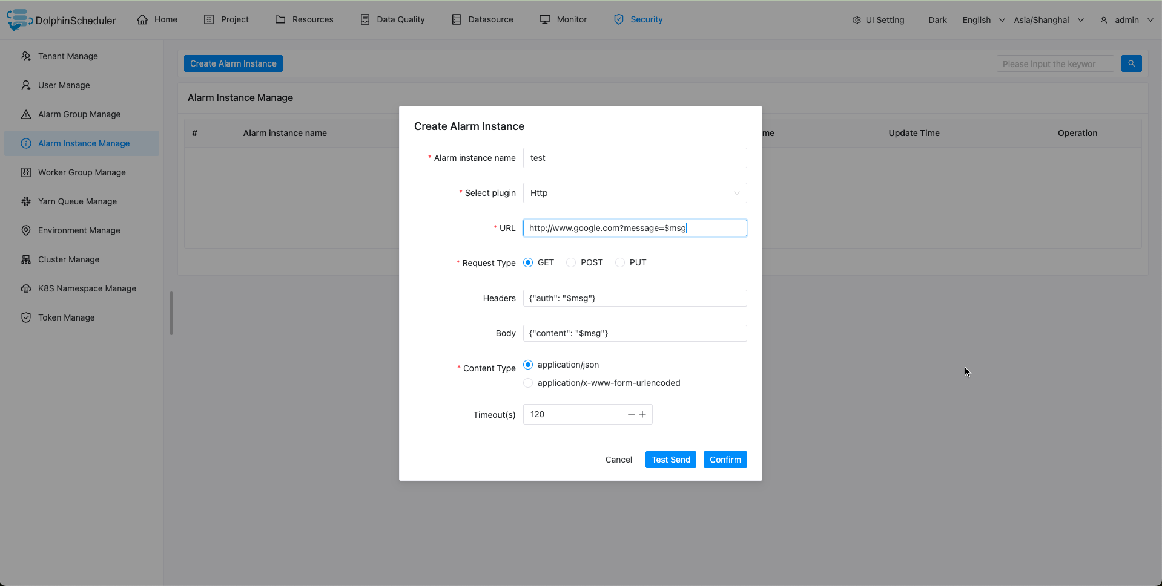Open the Data Quality menu
This screenshot has width=1162, height=586.
(392, 19)
